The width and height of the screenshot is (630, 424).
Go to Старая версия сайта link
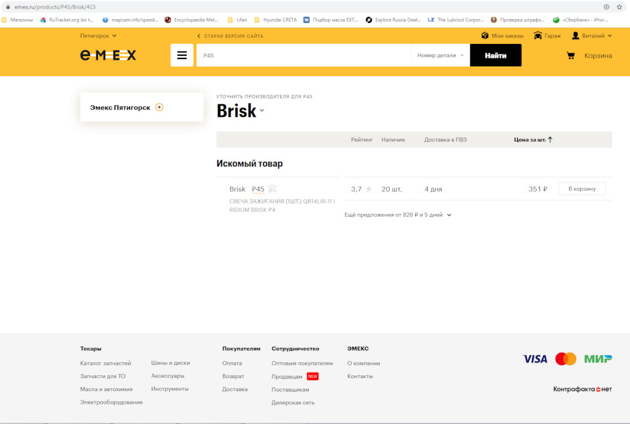pyautogui.click(x=230, y=36)
